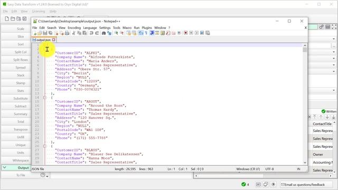
Task: Open the Document Map toolbar icon
Action: [162, 33]
